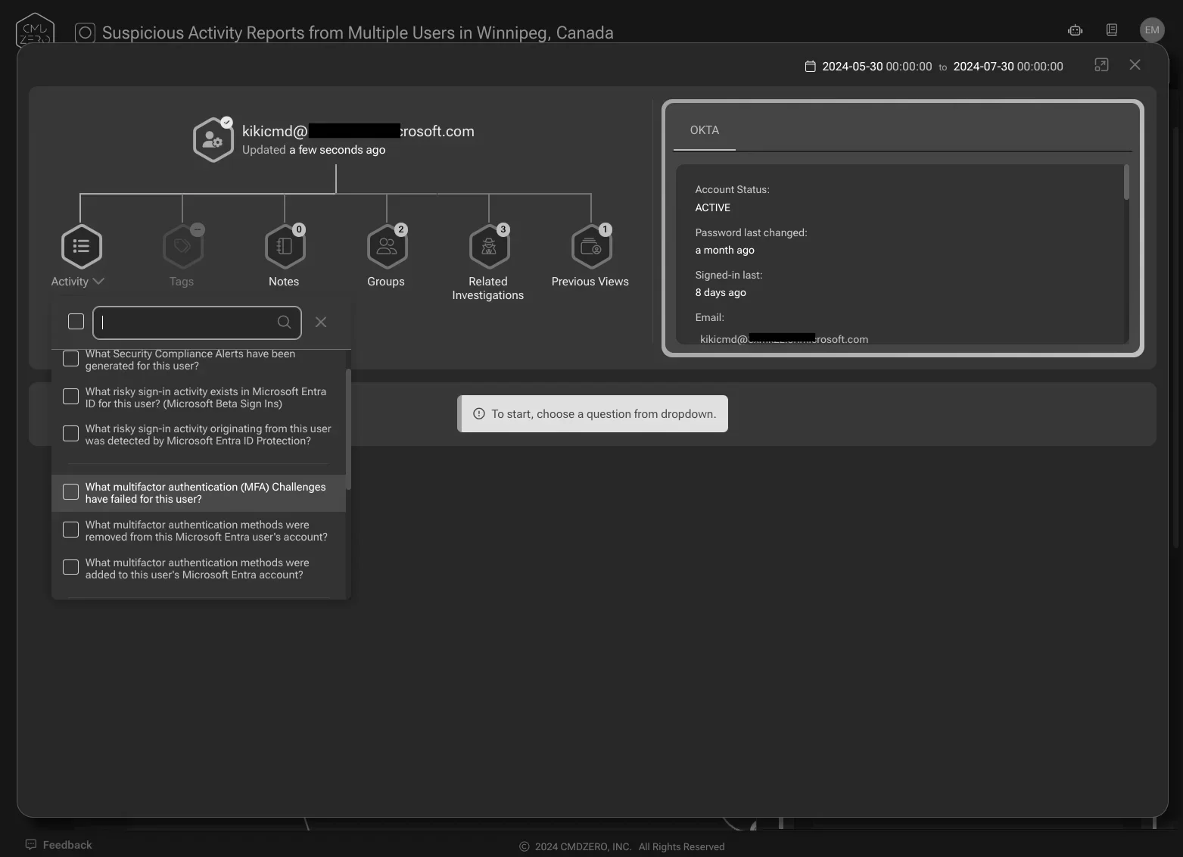Click the Groups label
The width and height of the screenshot is (1183, 857).
click(386, 282)
